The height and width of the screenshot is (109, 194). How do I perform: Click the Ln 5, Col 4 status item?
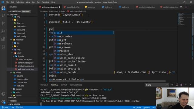[x=137, y=107]
